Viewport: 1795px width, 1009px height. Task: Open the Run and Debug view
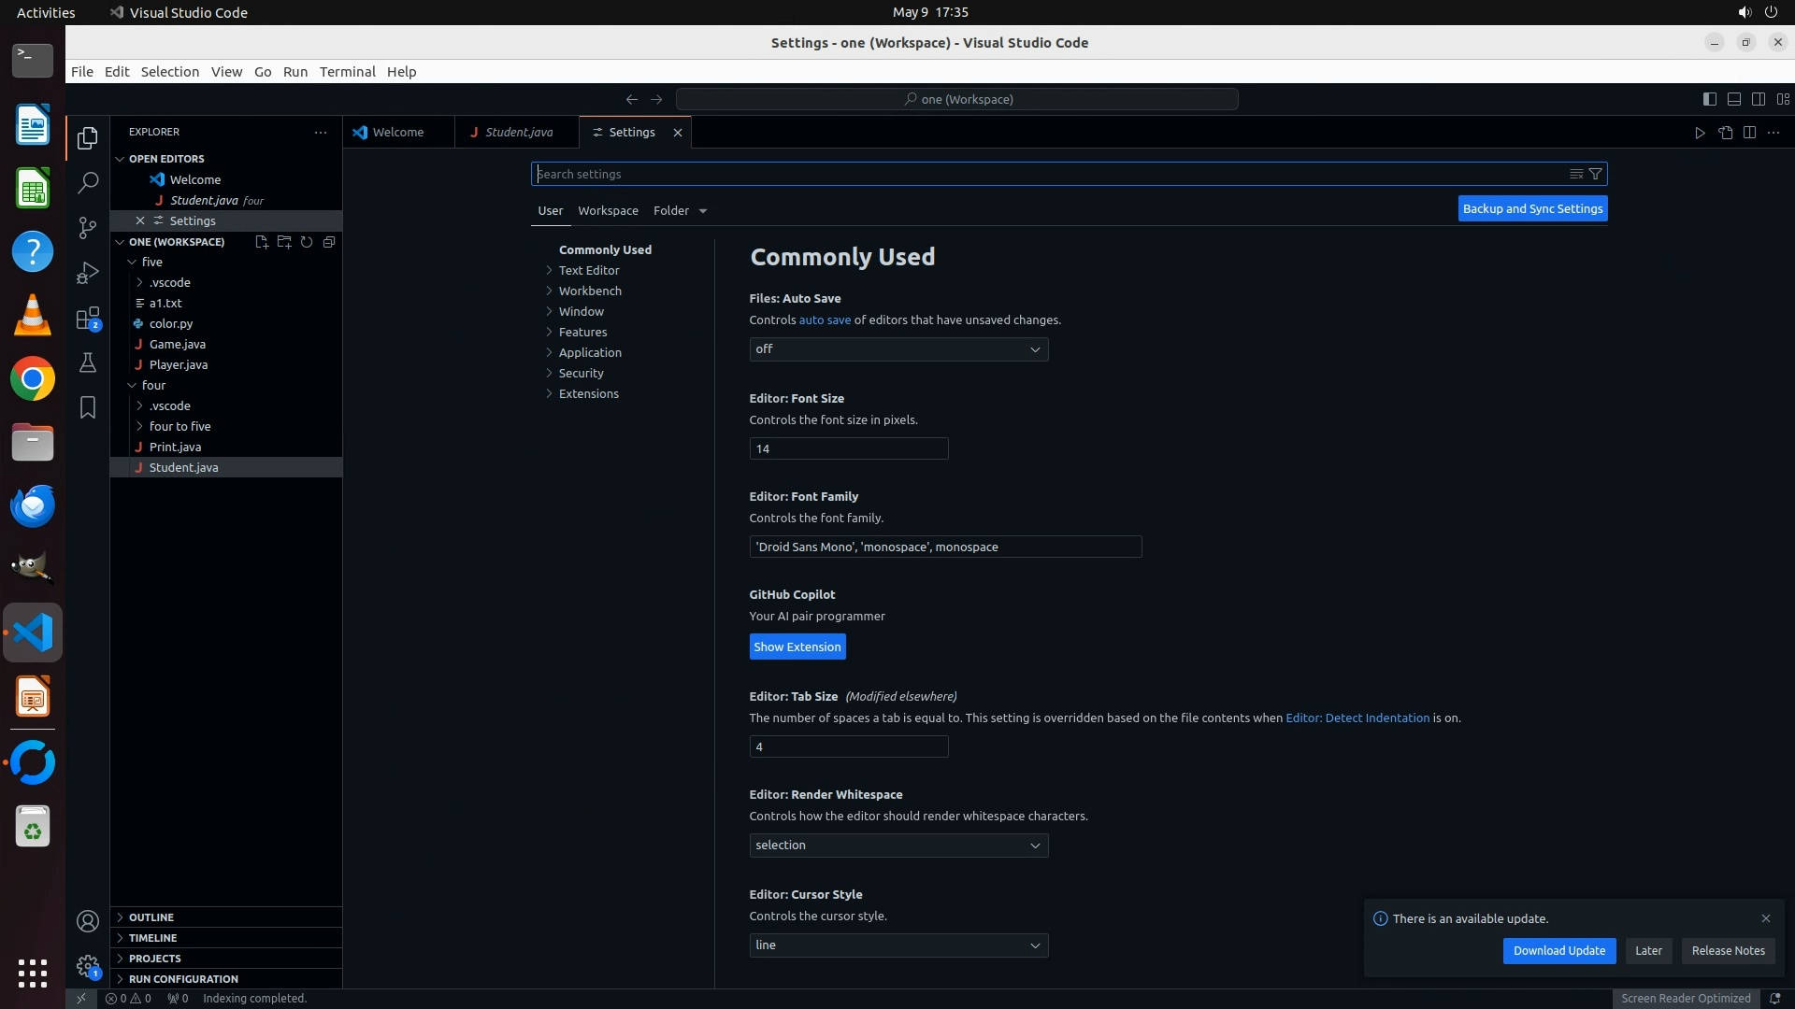[88, 273]
